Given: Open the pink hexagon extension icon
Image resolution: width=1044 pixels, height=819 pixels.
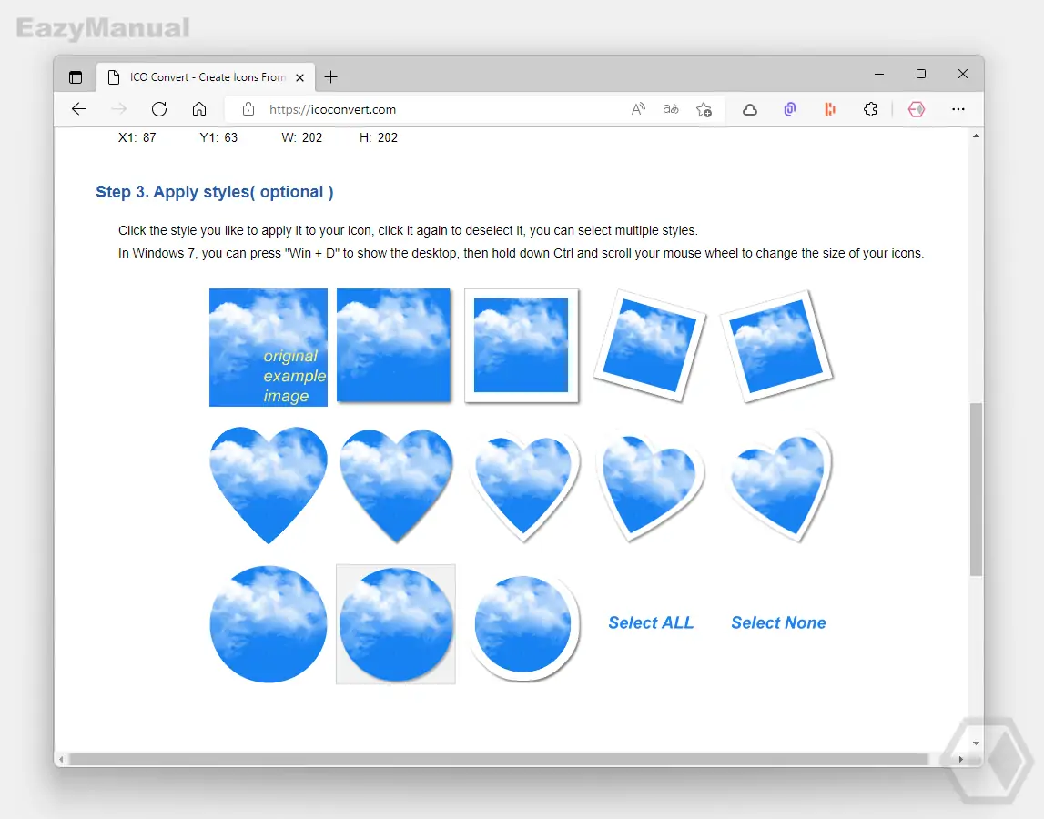Looking at the screenshot, I should [917, 109].
